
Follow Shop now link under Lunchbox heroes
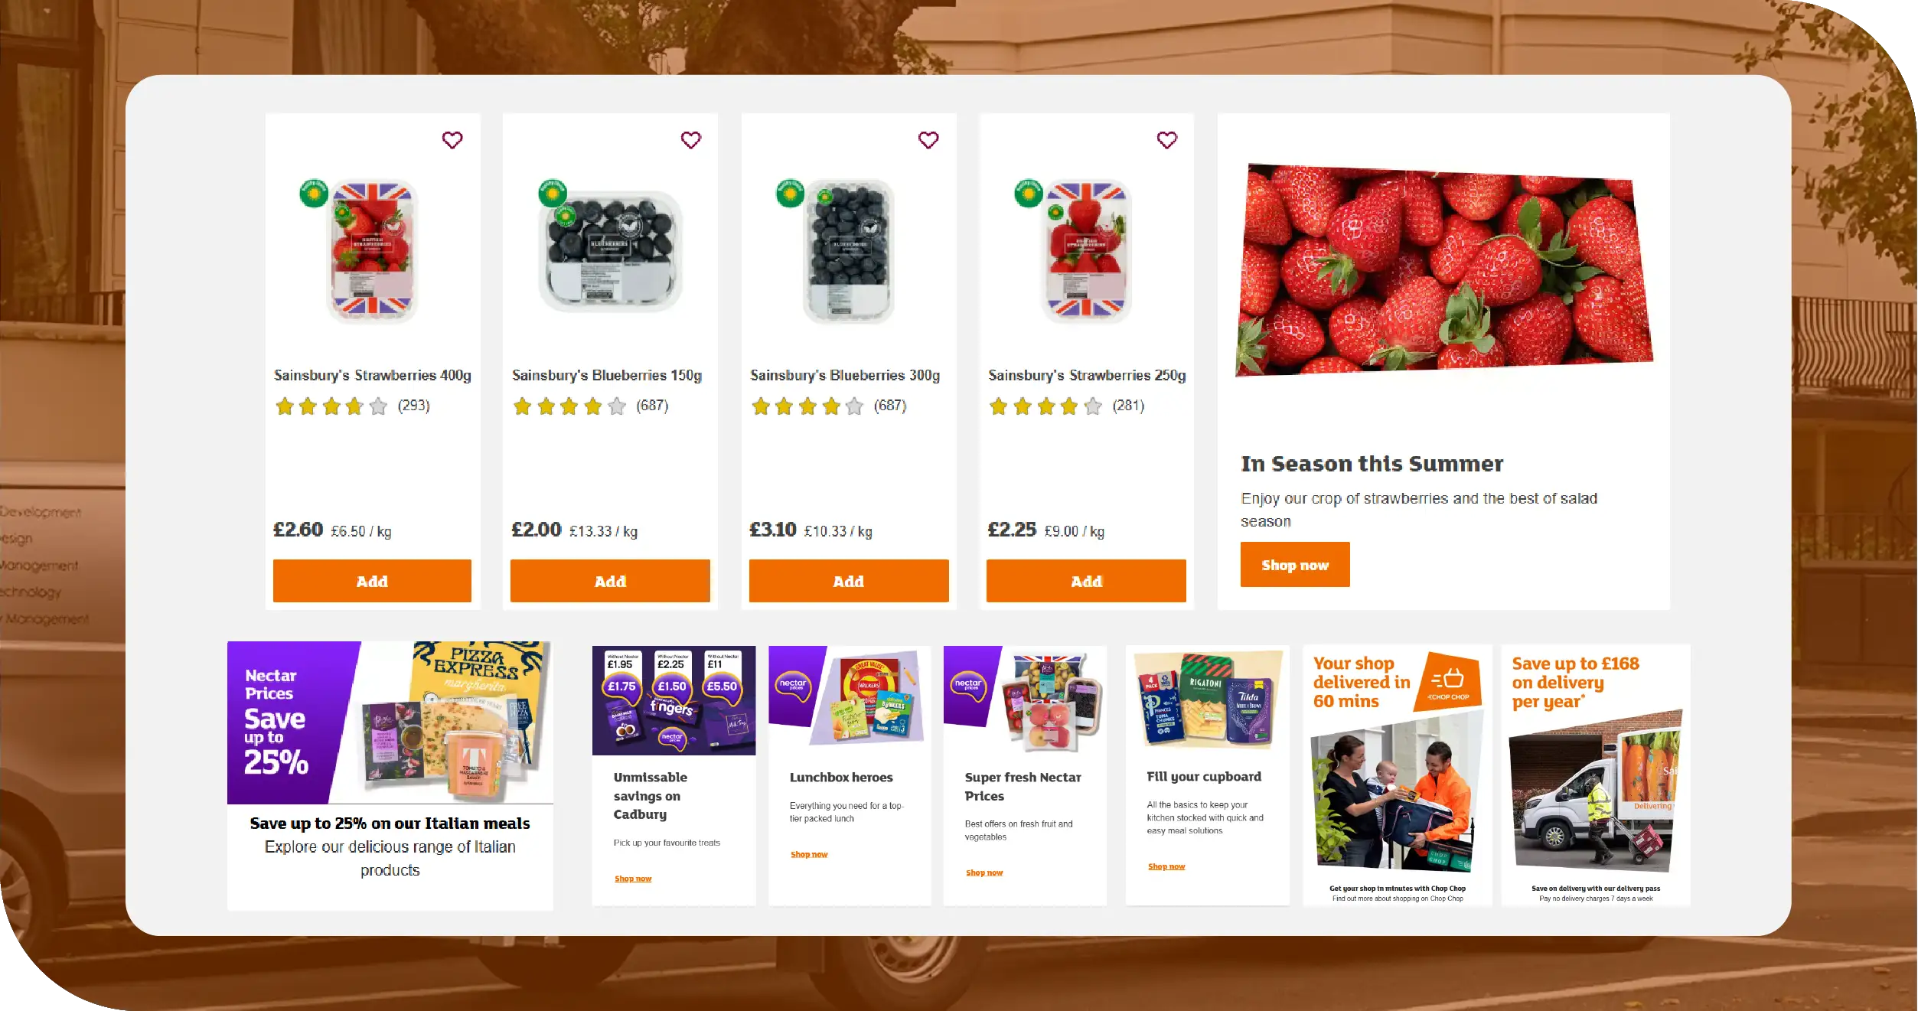(809, 854)
